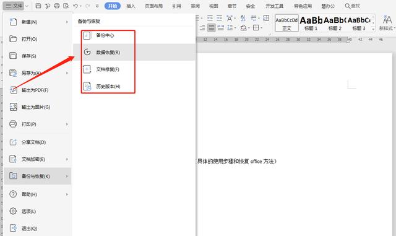Click the shading paint bucket icon
This screenshot has width=396, height=236.
point(243,28)
